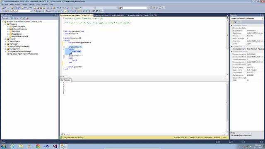The height and width of the screenshot is (149, 265).
Task: Open Connect dropdown in Object Explorer
Action: tap(5, 18)
